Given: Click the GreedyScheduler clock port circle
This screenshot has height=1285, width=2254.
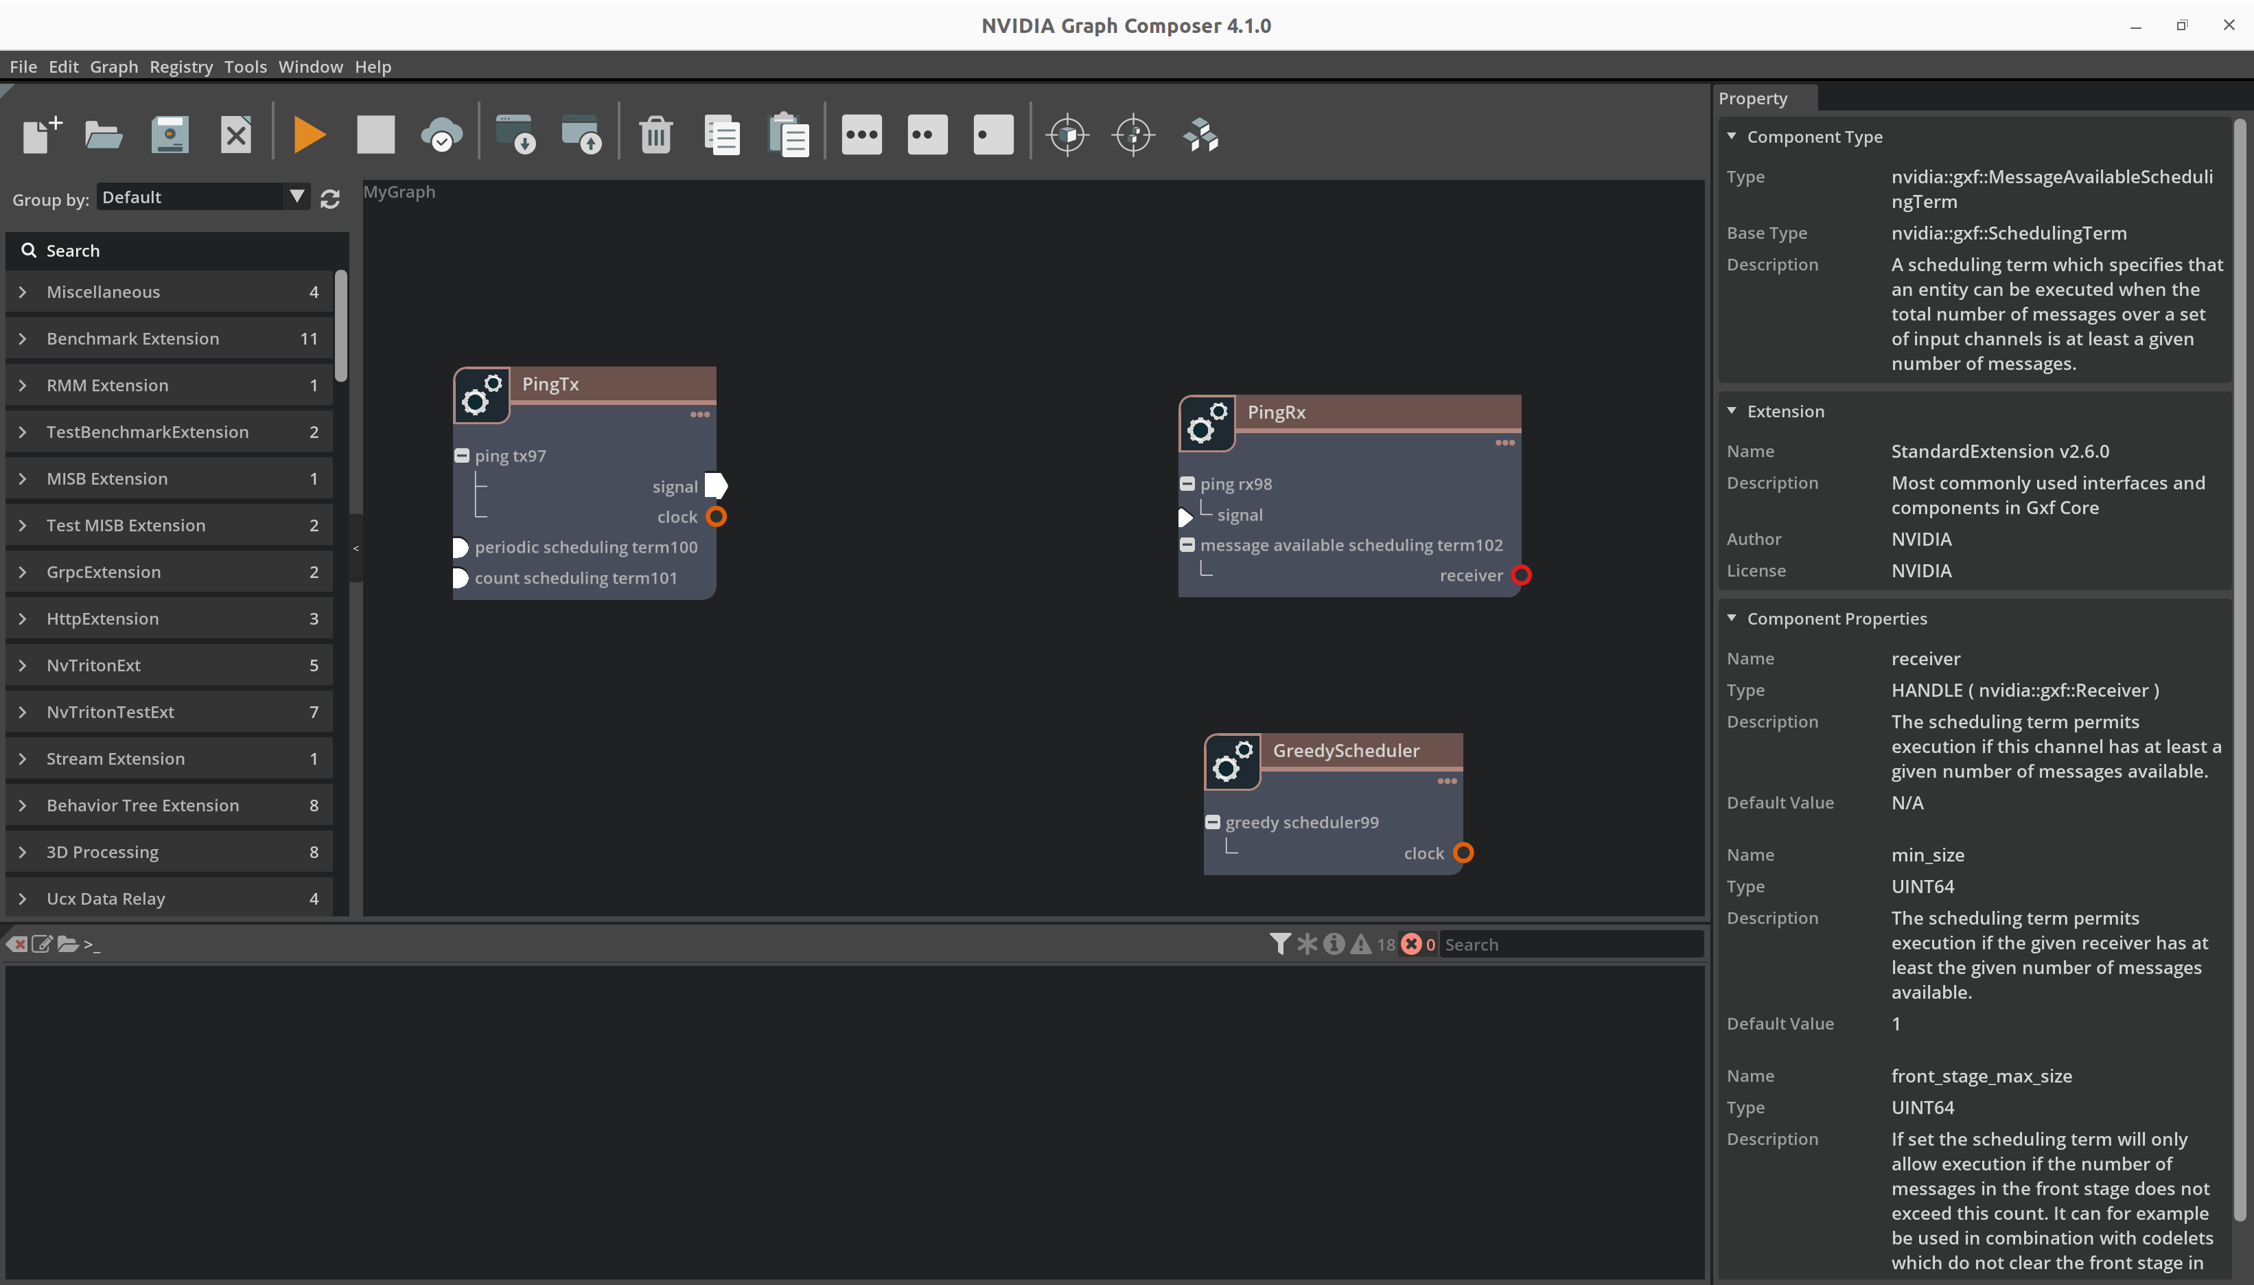Looking at the screenshot, I should coord(1463,853).
